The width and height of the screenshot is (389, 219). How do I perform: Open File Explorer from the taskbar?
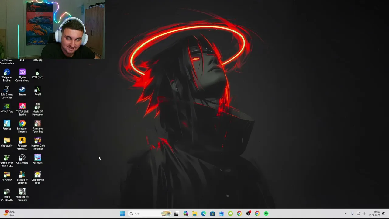[194, 214]
